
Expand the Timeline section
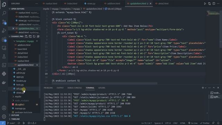[x=15, y=119]
